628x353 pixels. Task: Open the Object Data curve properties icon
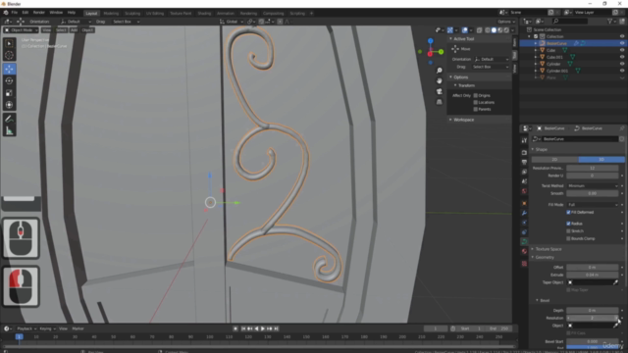point(524,242)
